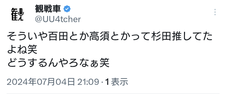Visit the @UU4tcher handle
Viewport: 226px width, 94px height.
coord(58,19)
